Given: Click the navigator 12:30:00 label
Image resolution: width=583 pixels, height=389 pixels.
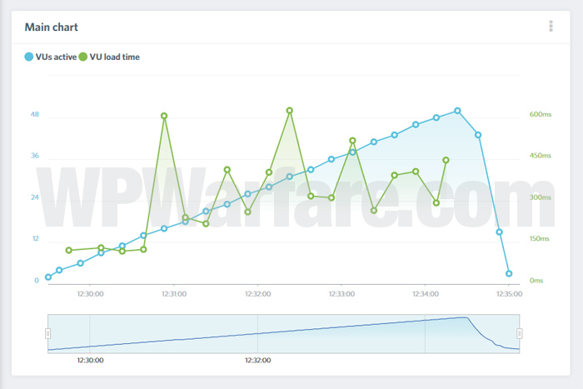Looking at the screenshot, I should 90,360.
